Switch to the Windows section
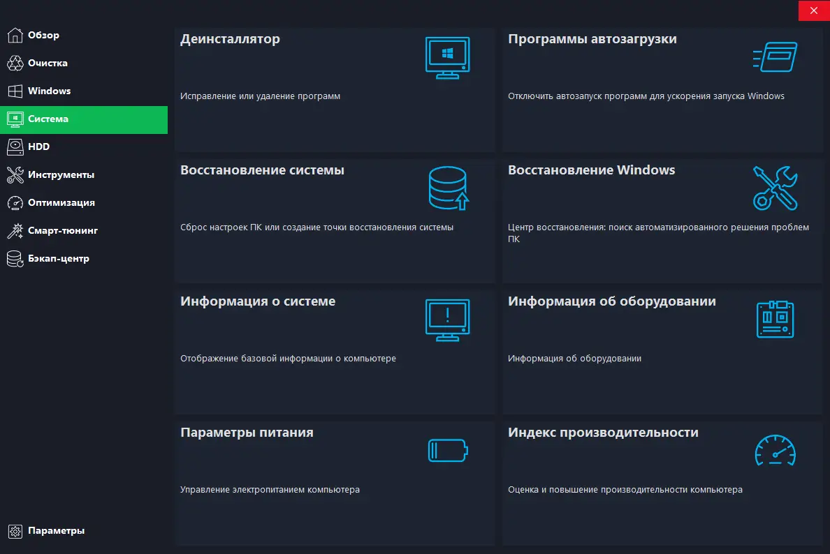 coord(49,91)
